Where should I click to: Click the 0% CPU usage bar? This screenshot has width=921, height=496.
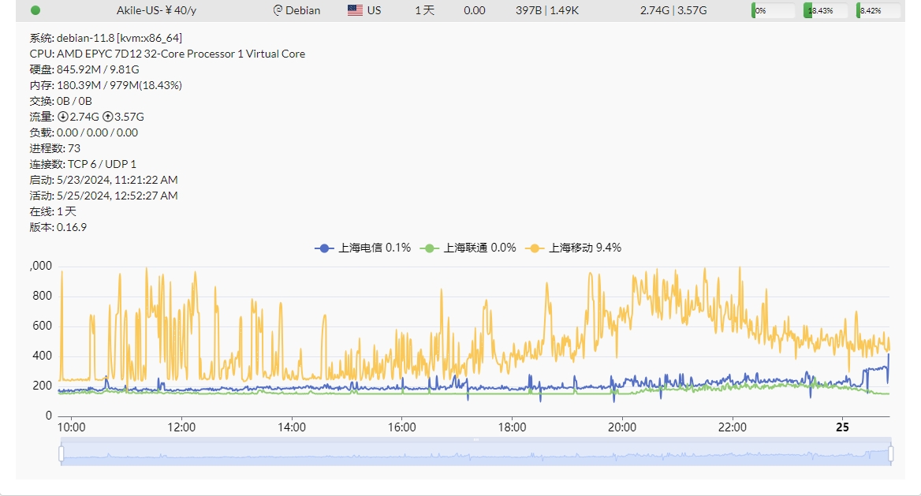773,10
